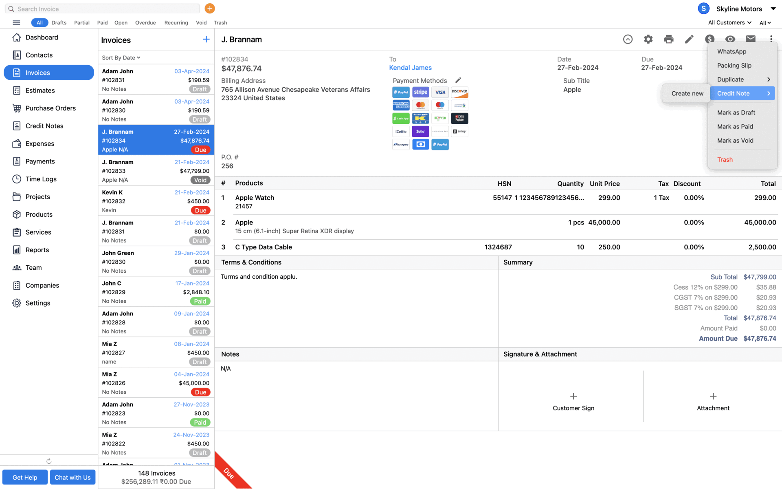Open Settings in sidebar
The width and height of the screenshot is (782, 489).
click(49, 303)
